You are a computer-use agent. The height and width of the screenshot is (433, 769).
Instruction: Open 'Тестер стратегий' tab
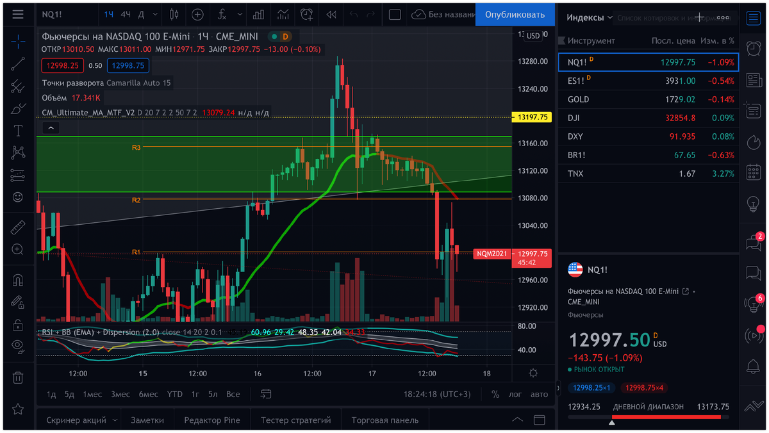click(x=296, y=420)
